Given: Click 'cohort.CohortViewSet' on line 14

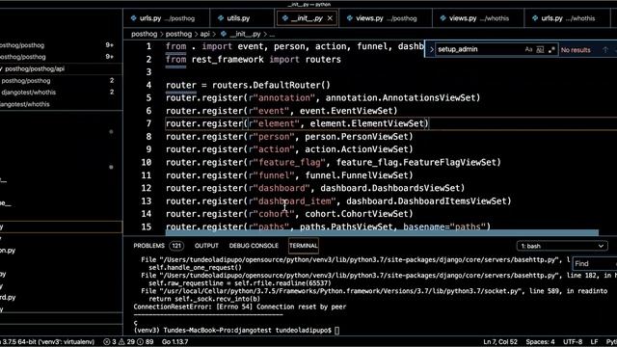Looking at the screenshot, I should [x=357, y=214].
